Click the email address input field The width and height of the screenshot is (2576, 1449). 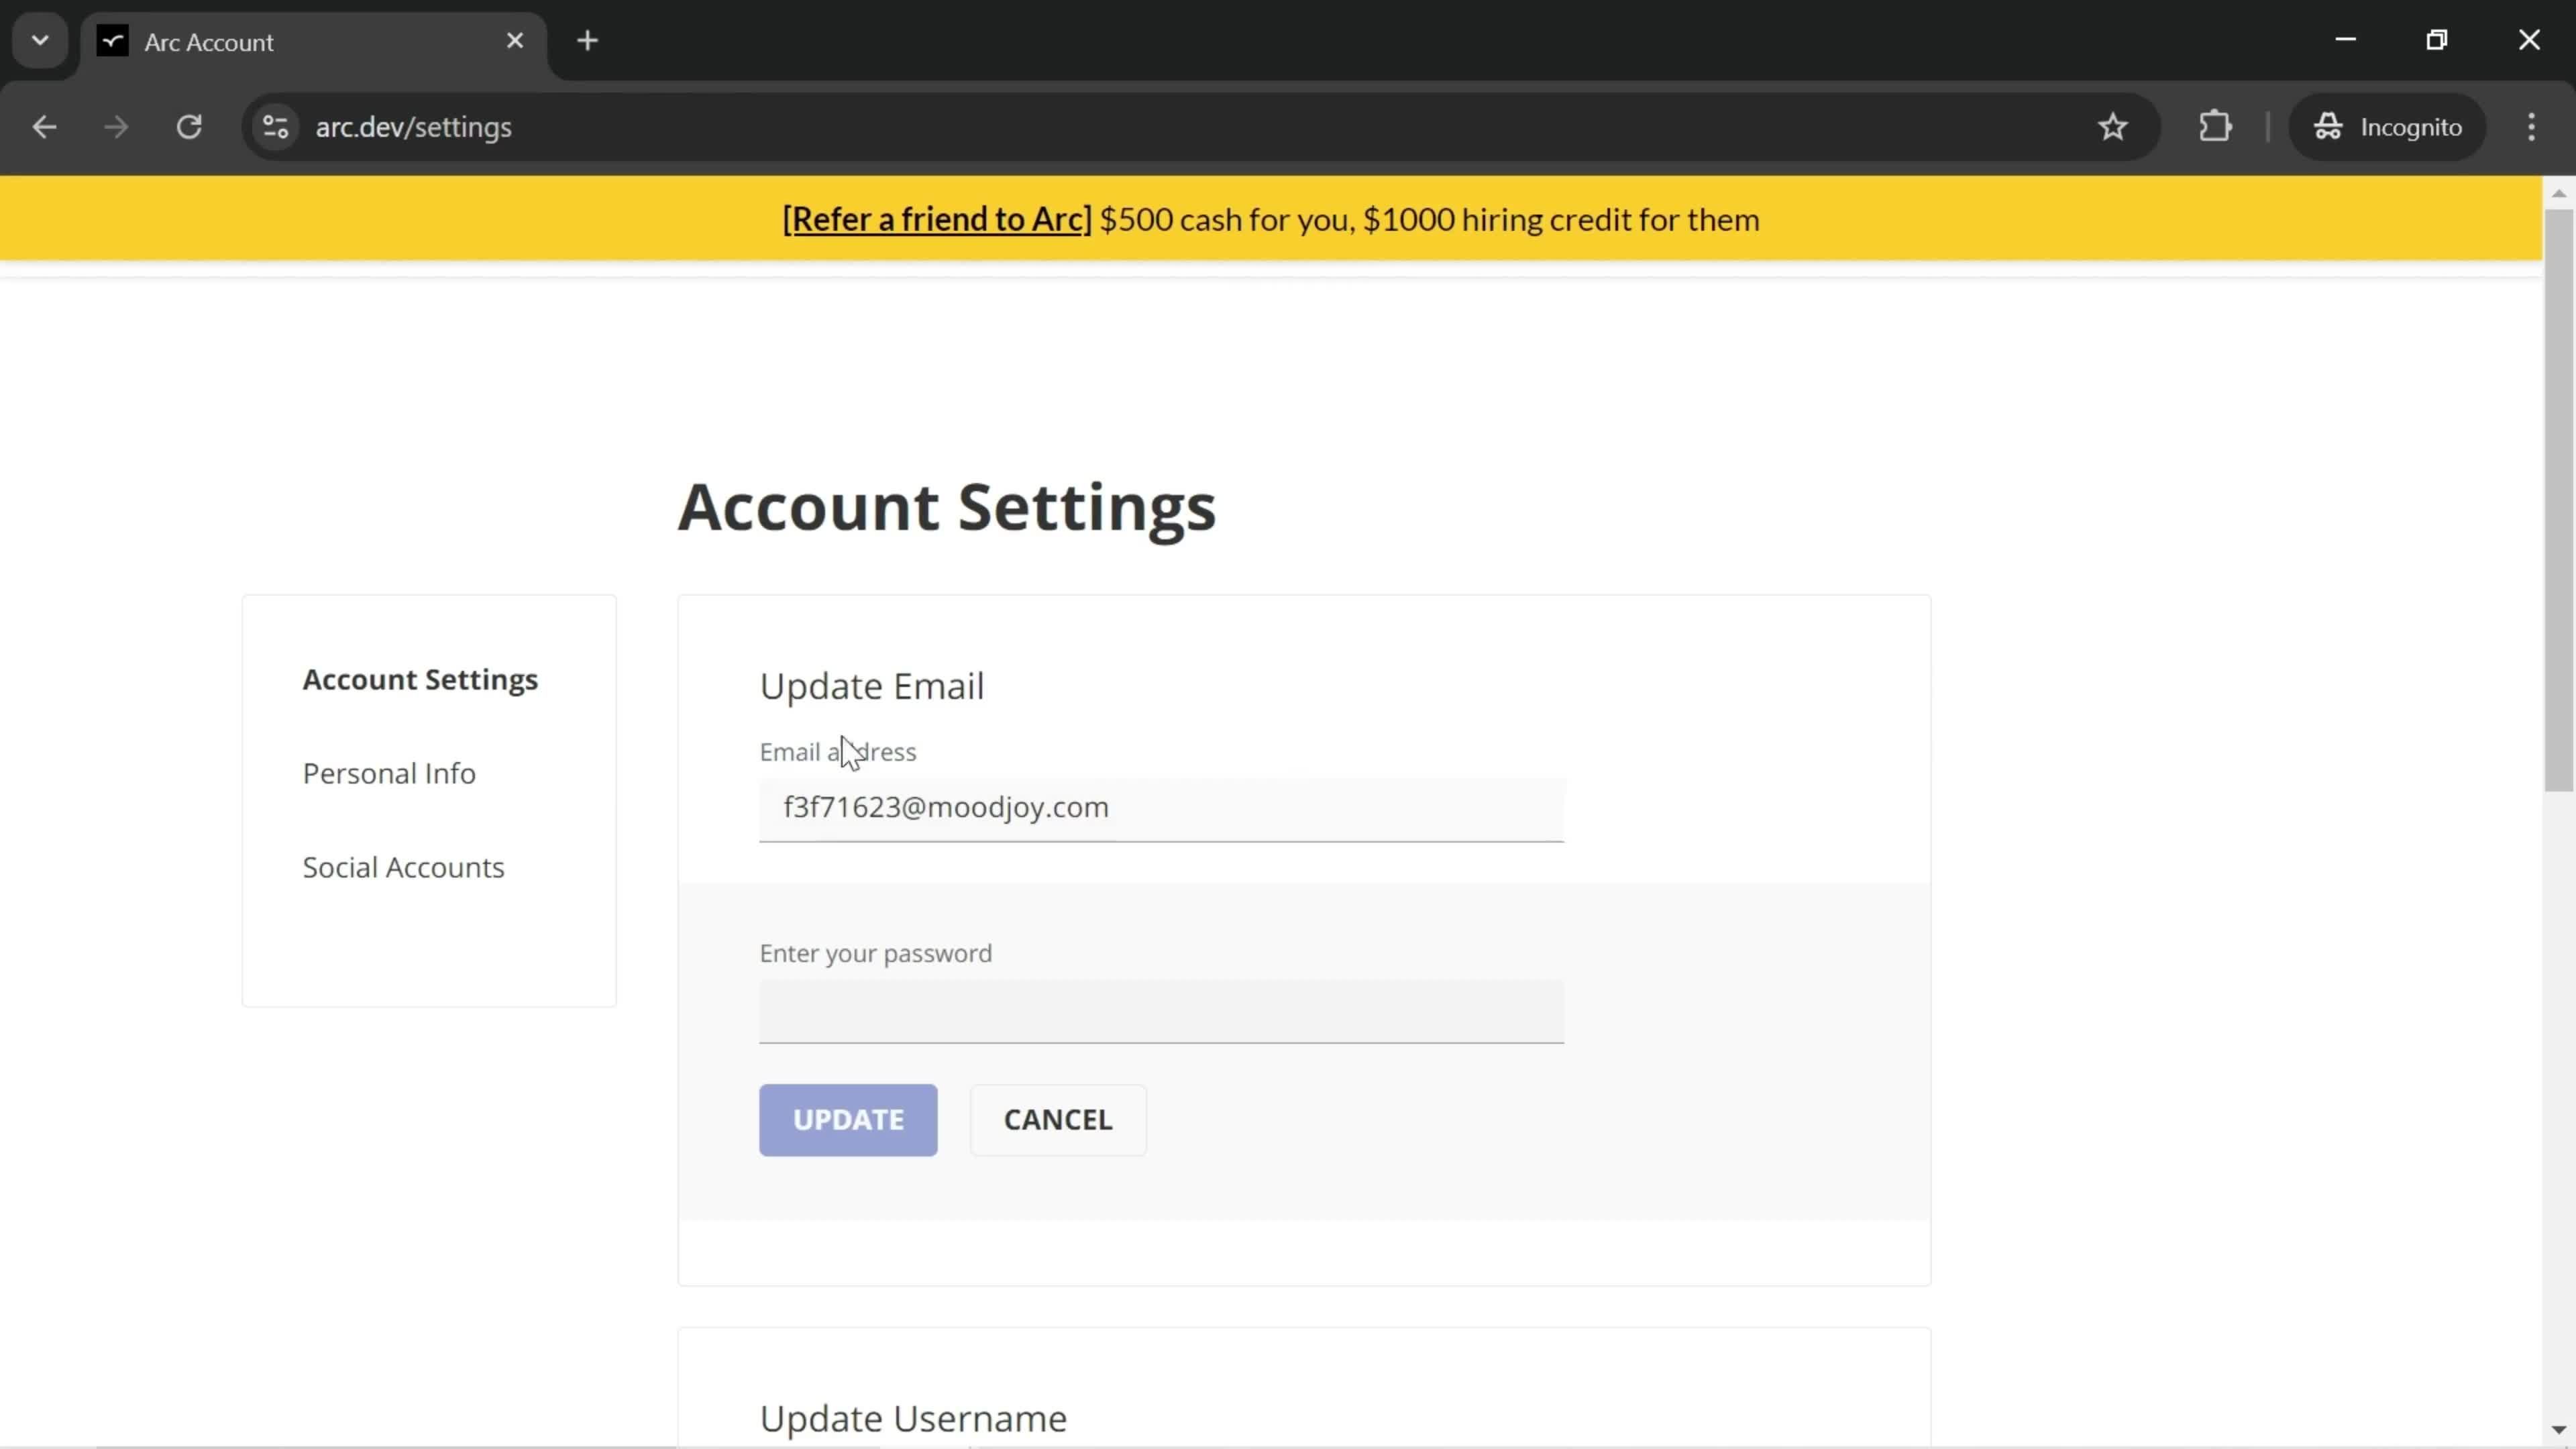pos(1163,807)
